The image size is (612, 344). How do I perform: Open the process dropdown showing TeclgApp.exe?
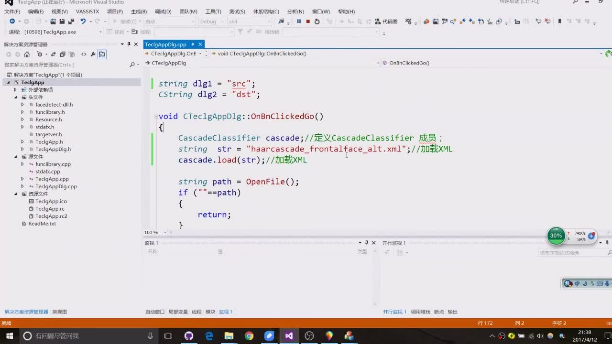[x=63, y=32]
